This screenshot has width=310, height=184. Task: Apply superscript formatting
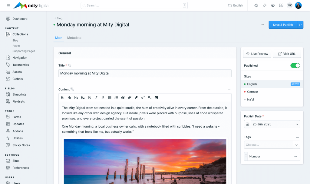click(x=143, y=97)
